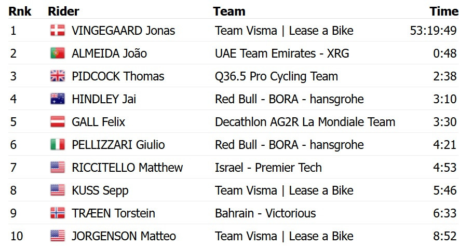Open the Q36.5 Pro Cycling Team page
The image size is (459, 246).
[276, 76]
